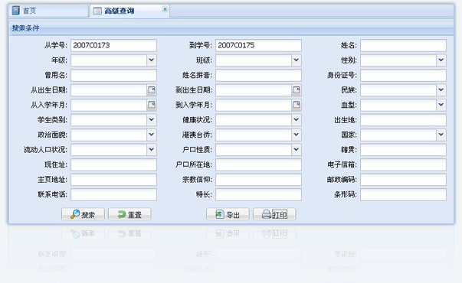The width and height of the screenshot is (462, 283).
Task: Focus the 条形码 input field
Action: [x=403, y=195]
